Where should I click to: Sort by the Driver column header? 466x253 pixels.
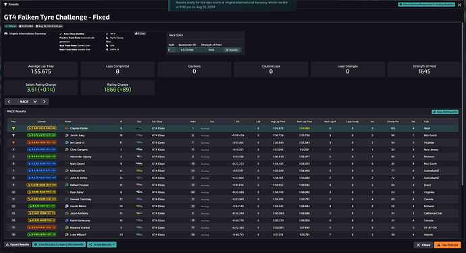pos(68,121)
